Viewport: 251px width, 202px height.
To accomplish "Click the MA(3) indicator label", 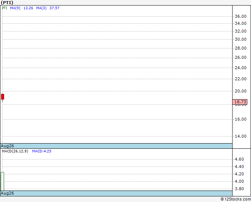I will pyautogui.click(x=41, y=8).
